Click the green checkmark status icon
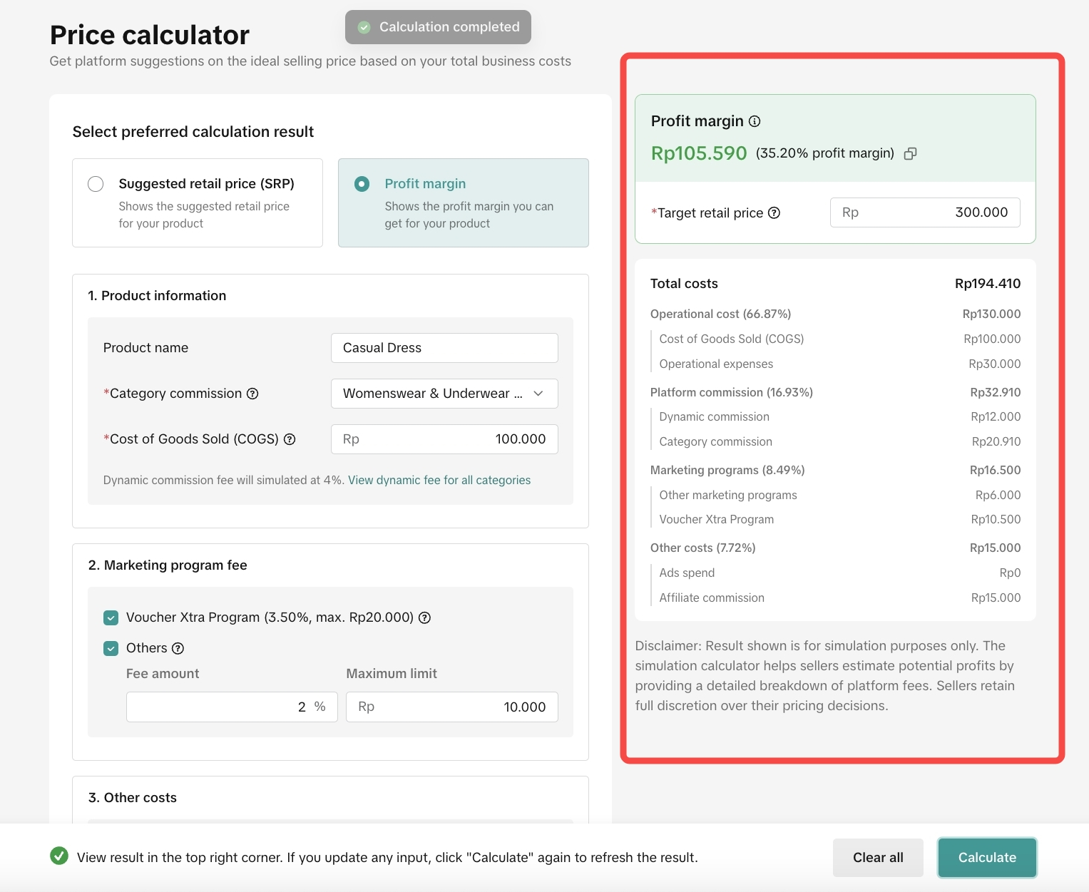1089x892 pixels. coord(59,856)
